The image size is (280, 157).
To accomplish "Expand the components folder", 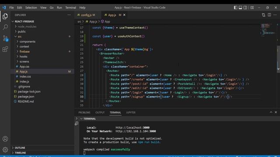I will point(42,41).
